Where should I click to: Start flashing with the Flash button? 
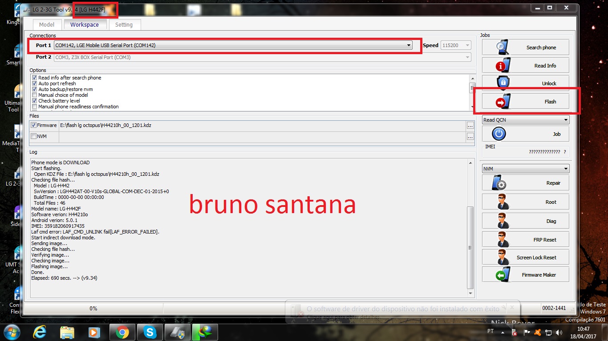click(x=525, y=101)
